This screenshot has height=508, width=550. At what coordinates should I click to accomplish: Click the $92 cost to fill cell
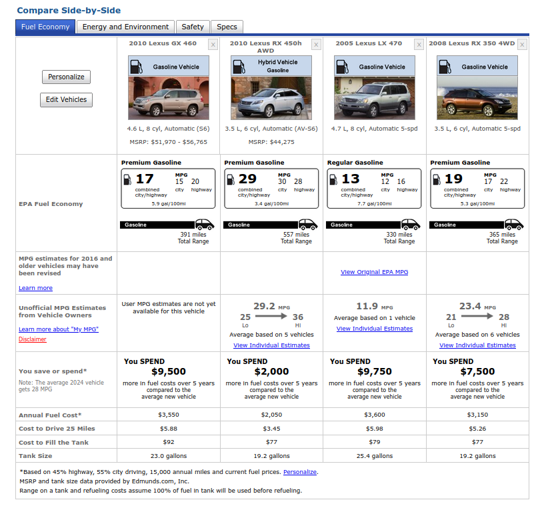[x=169, y=442]
